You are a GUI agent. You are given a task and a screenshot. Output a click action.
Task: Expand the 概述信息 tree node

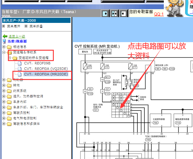pyautogui.click(x=4, y=47)
